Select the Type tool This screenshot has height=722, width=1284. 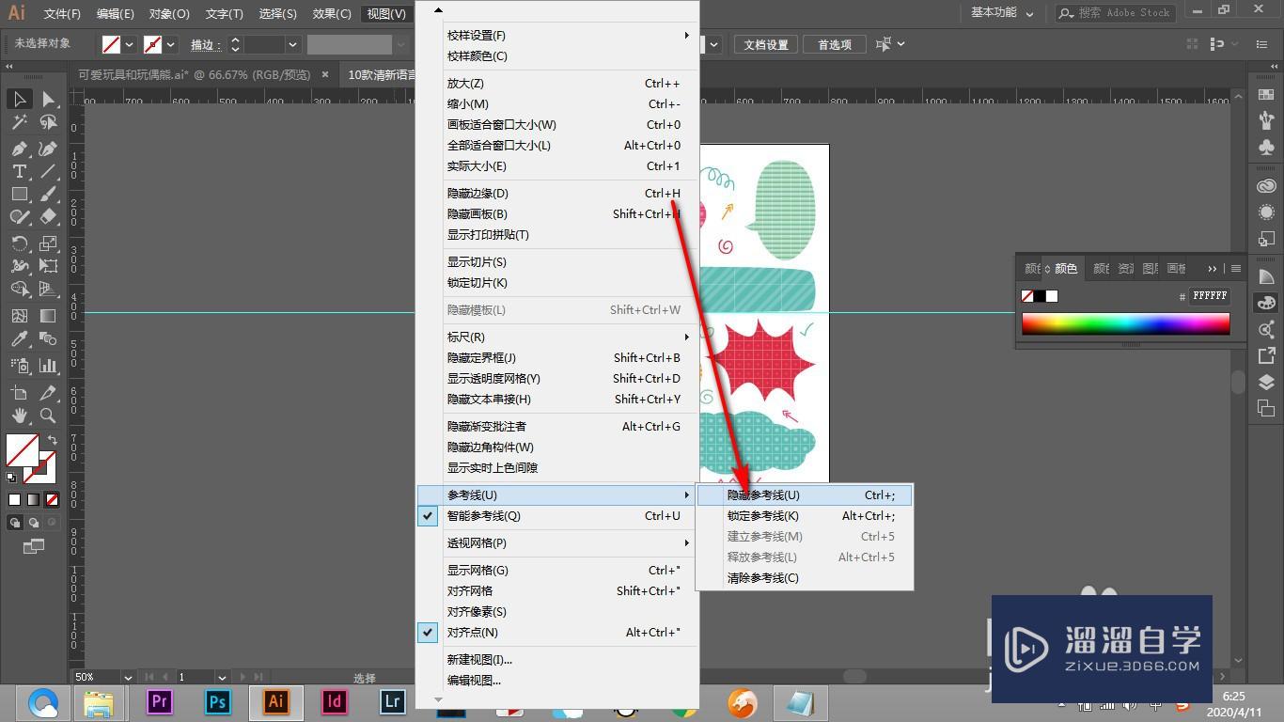(x=19, y=171)
